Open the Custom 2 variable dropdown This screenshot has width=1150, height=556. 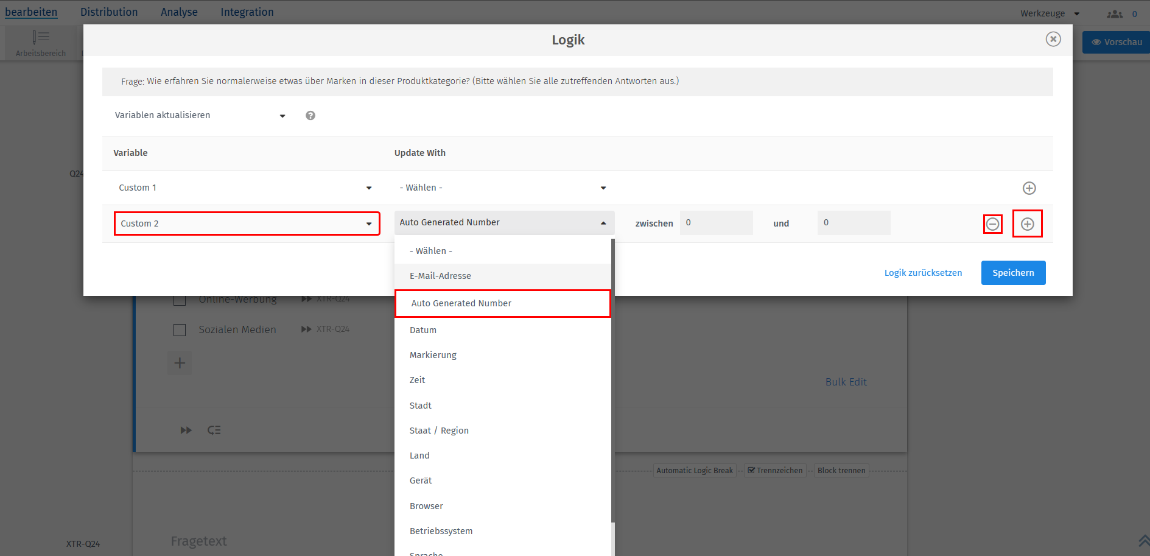pos(247,223)
